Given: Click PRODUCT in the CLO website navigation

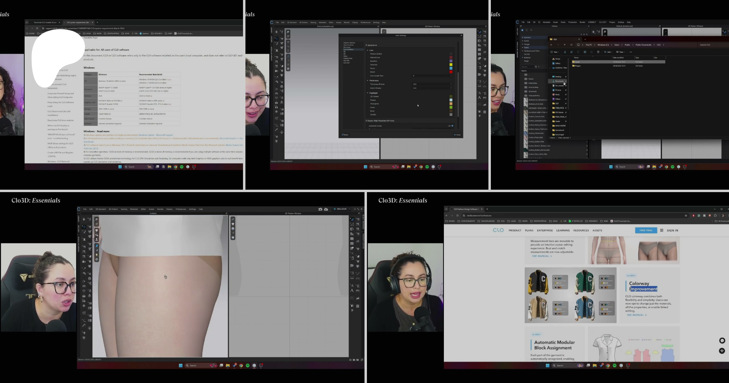Looking at the screenshot, I should click(x=515, y=230).
